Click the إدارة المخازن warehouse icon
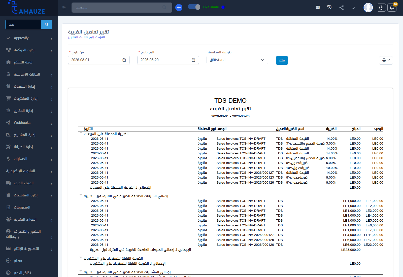The width and height of the screenshot is (403, 277). coord(8,111)
